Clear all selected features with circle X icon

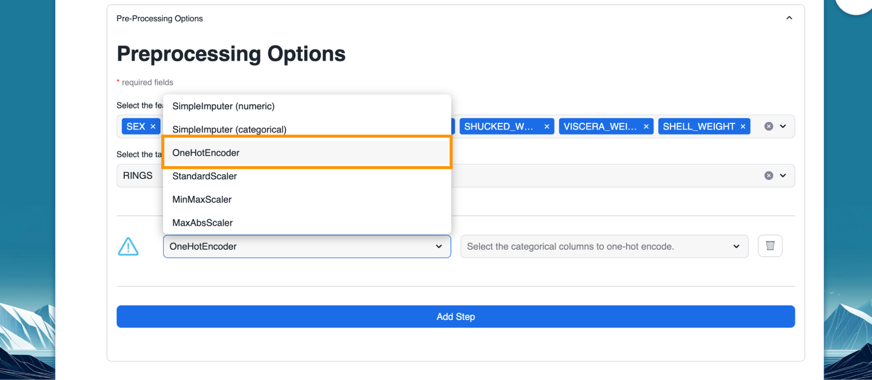pyautogui.click(x=769, y=127)
